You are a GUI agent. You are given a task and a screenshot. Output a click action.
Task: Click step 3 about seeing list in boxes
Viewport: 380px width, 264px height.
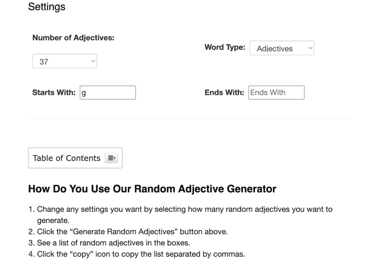(113, 243)
